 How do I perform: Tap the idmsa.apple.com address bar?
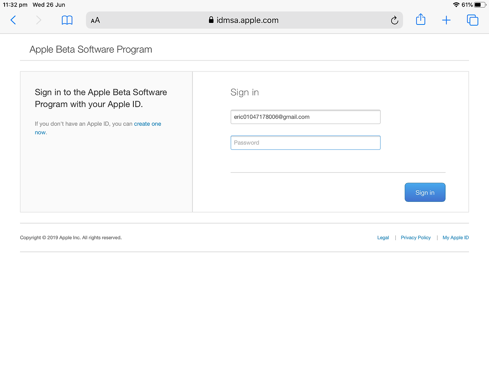244,20
